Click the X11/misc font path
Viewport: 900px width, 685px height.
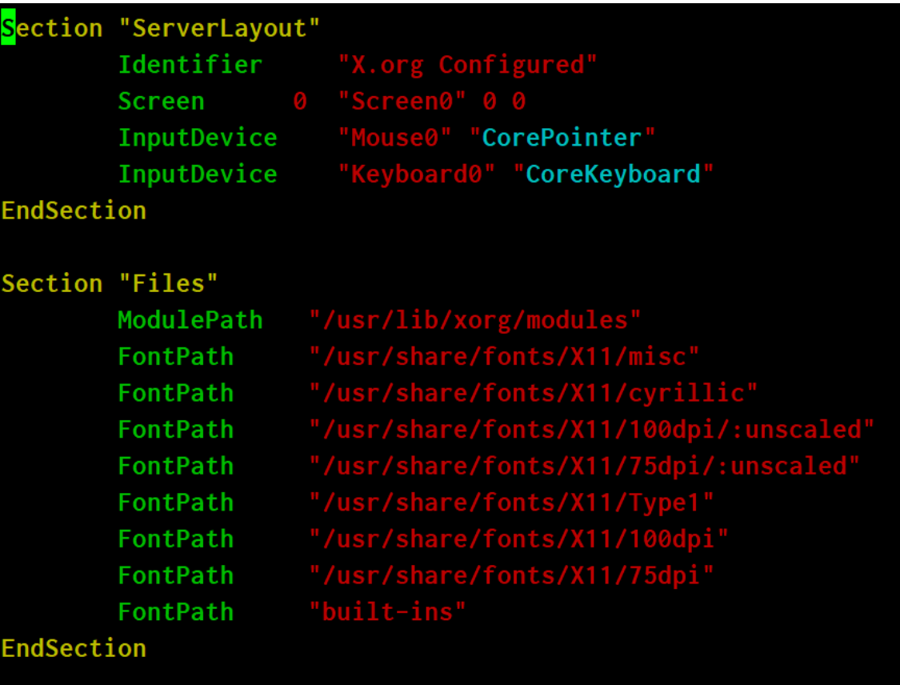click(x=504, y=357)
